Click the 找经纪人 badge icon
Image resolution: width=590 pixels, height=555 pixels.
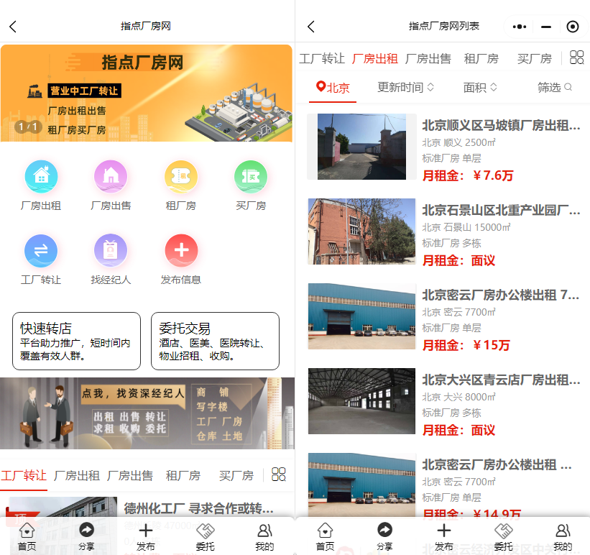point(111,251)
